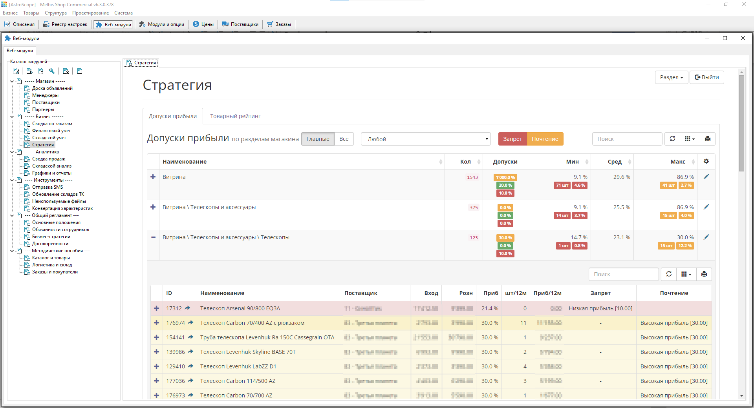
Task: Click the print icon of the lower products table
Action: click(704, 274)
